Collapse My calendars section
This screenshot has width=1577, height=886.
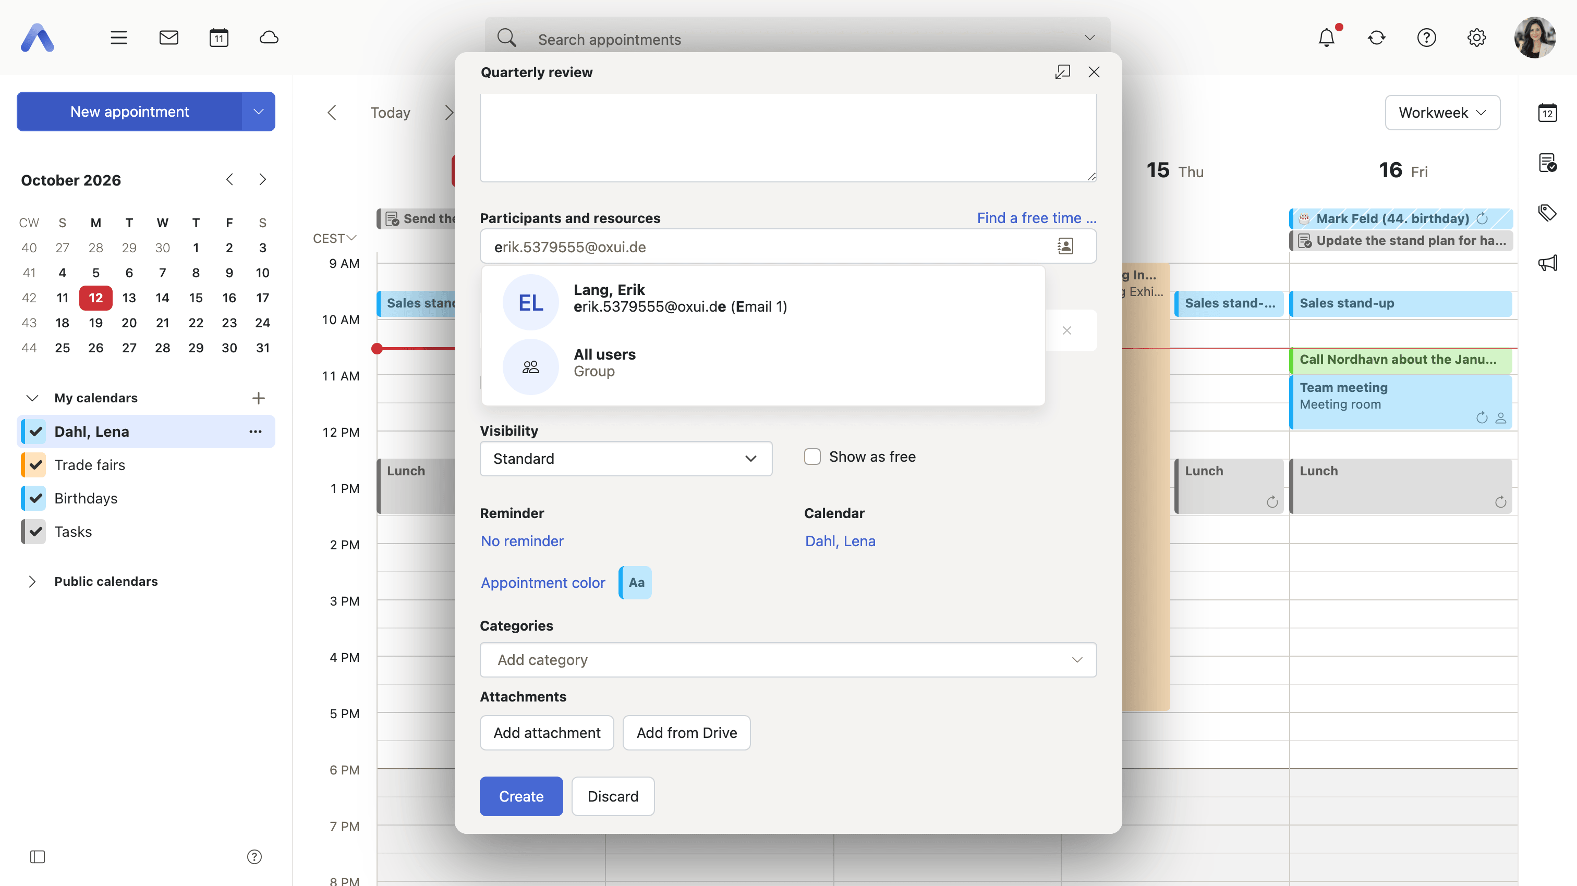pyautogui.click(x=32, y=398)
